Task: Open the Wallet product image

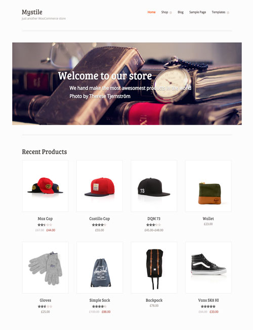Action: 208,186
